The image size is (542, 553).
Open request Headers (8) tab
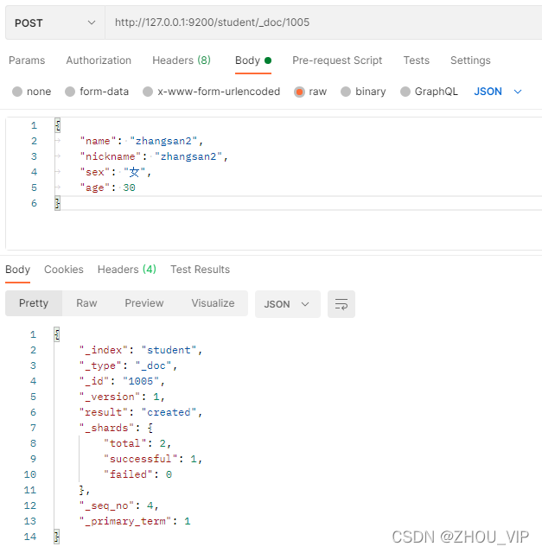point(182,60)
